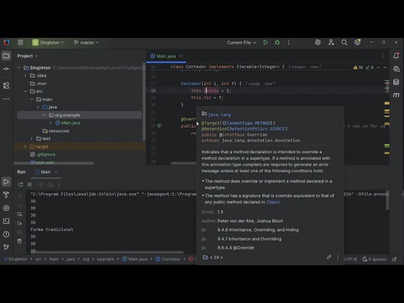Screen dimensions: 404x303
Task: Open IDE settings gear icon
Action: [x=357, y=42]
